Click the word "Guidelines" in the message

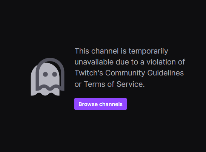click(x=165, y=73)
